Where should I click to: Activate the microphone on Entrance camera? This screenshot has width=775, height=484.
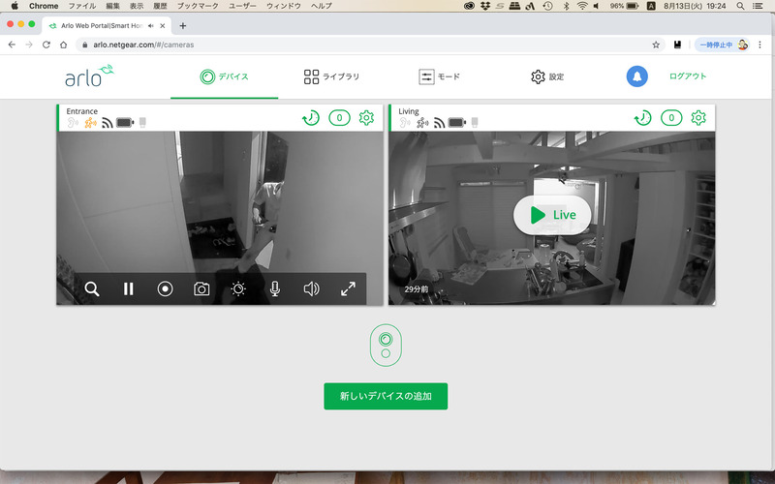(x=275, y=288)
